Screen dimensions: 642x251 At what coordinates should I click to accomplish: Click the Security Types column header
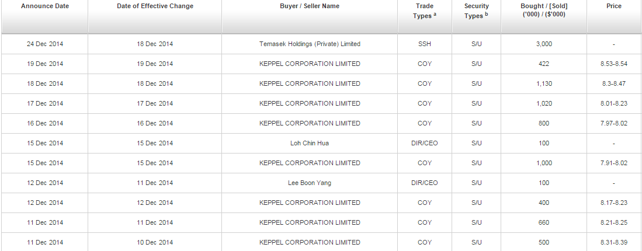point(476,11)
